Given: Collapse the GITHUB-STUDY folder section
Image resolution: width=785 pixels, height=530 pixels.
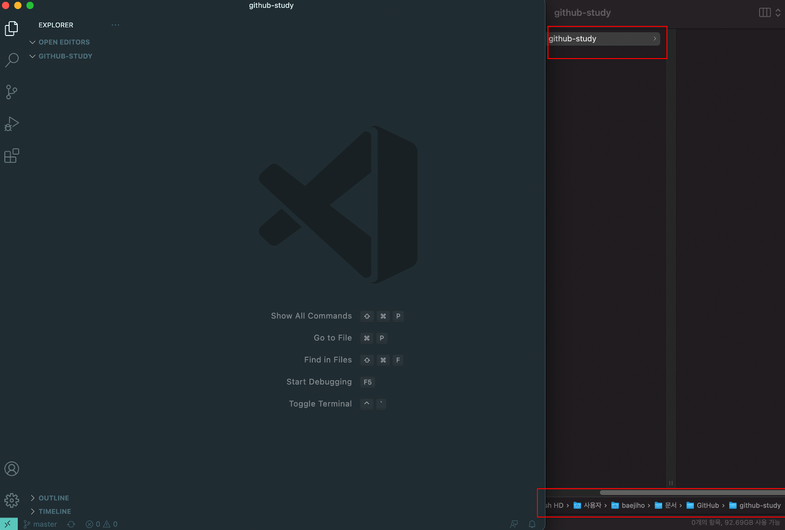Looking at the screenshot, I should pyautogui.click(x=61, y=56).
